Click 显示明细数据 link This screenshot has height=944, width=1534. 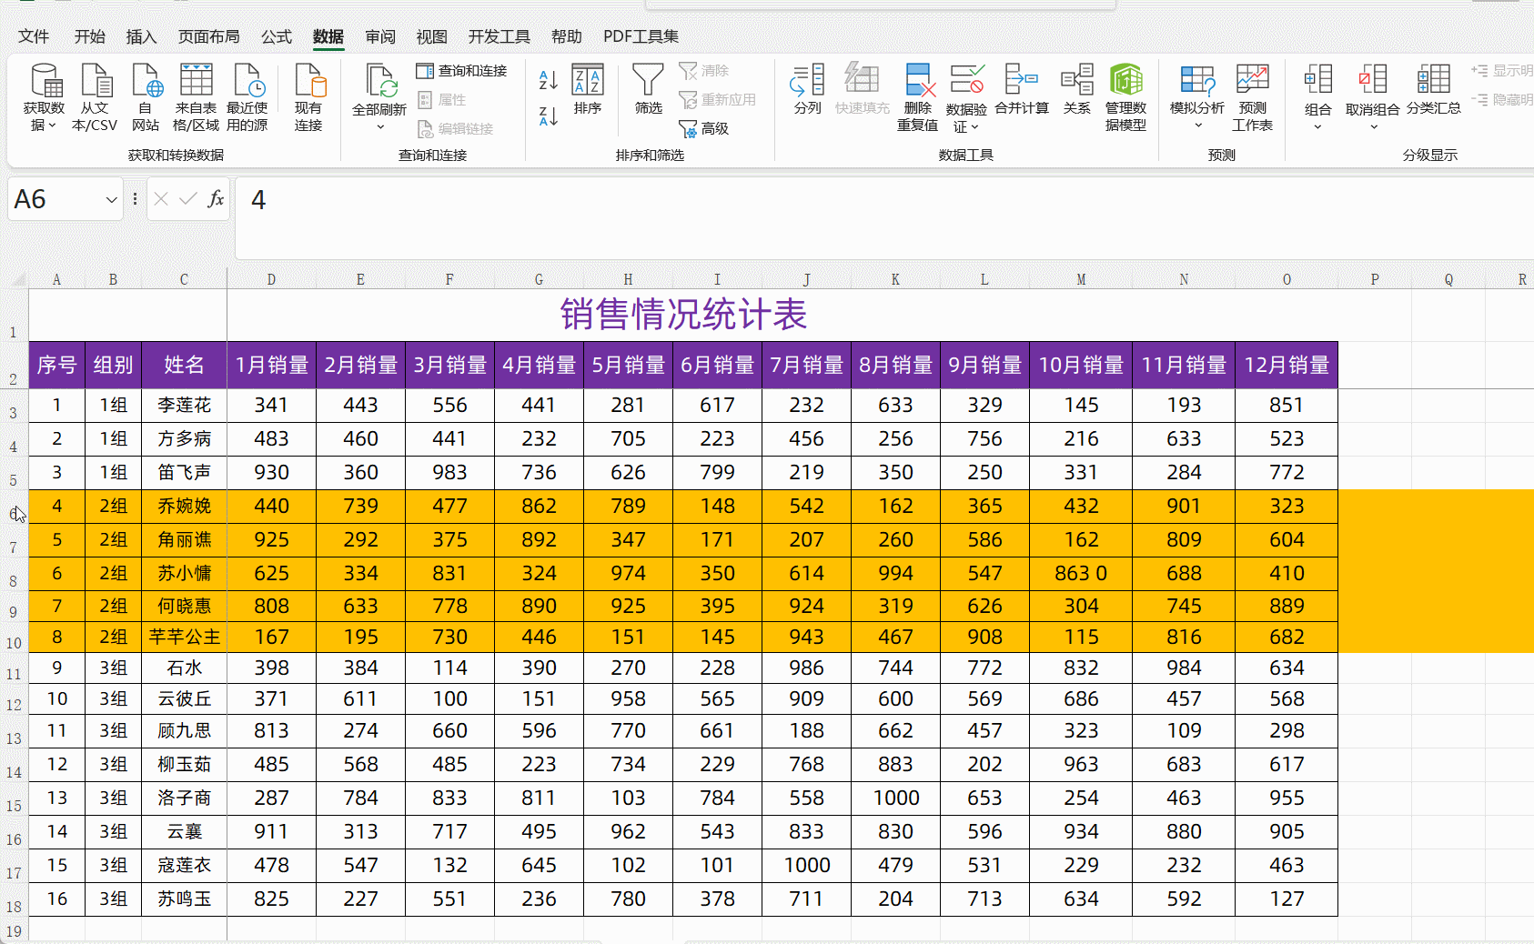click(1501, 71)
